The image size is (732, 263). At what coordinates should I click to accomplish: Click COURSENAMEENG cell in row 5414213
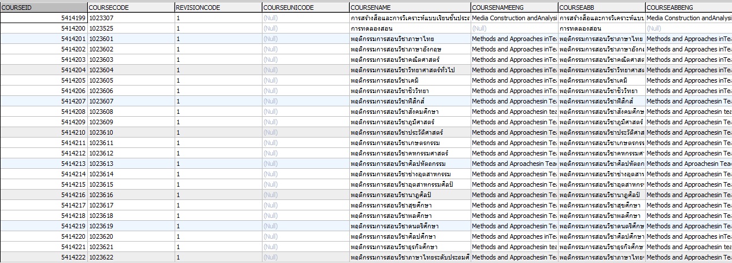click(515, 164)
